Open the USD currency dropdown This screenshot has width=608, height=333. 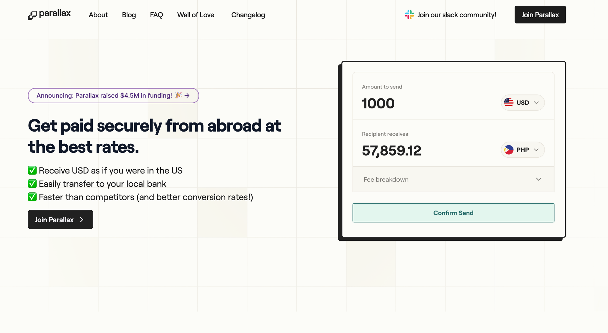point(523,103)
